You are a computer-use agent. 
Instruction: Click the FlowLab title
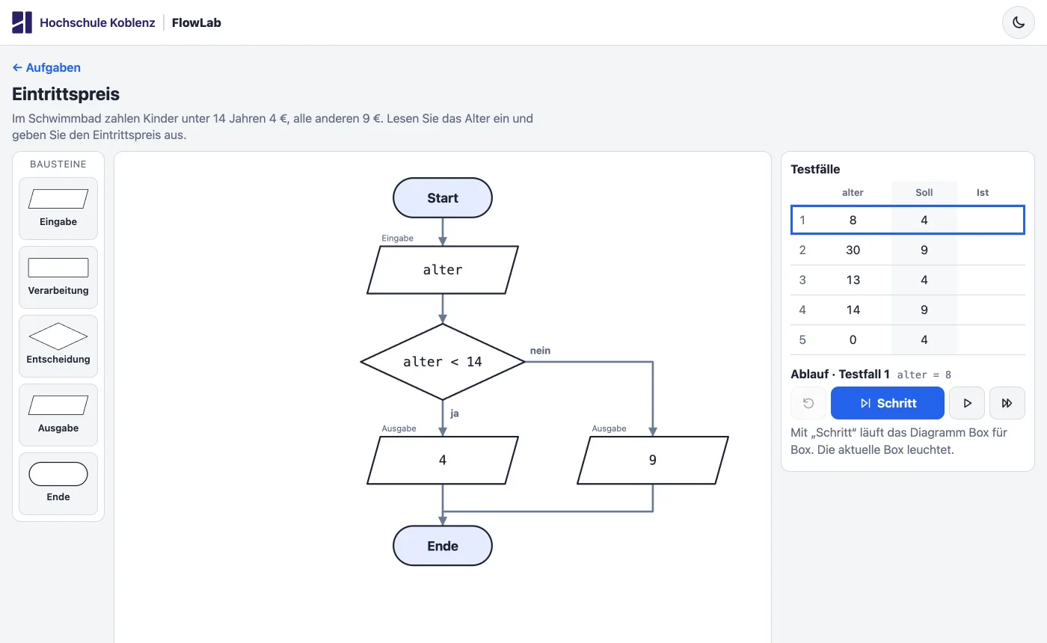pos(197,22)
